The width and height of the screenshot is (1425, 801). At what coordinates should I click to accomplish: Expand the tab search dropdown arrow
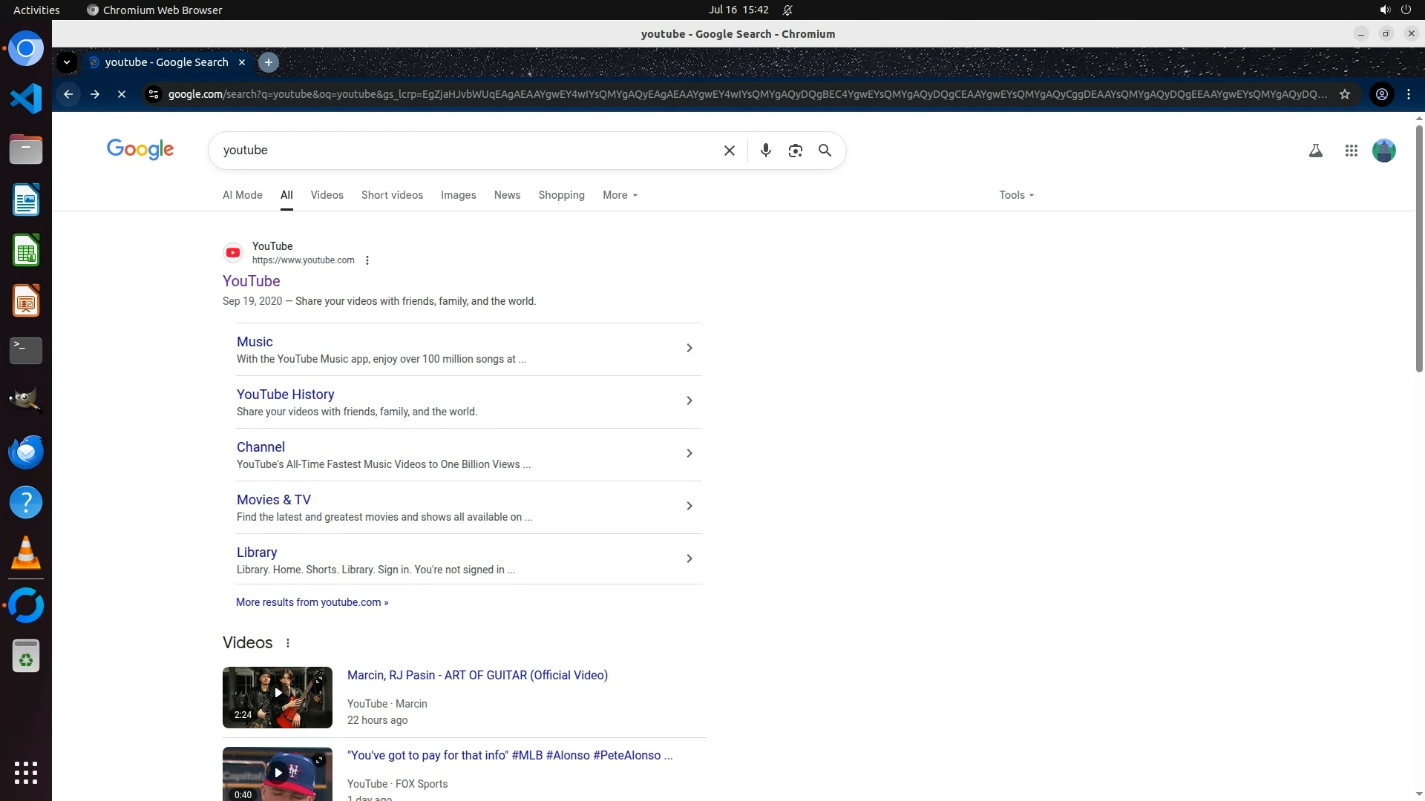(x=67, y=62)
